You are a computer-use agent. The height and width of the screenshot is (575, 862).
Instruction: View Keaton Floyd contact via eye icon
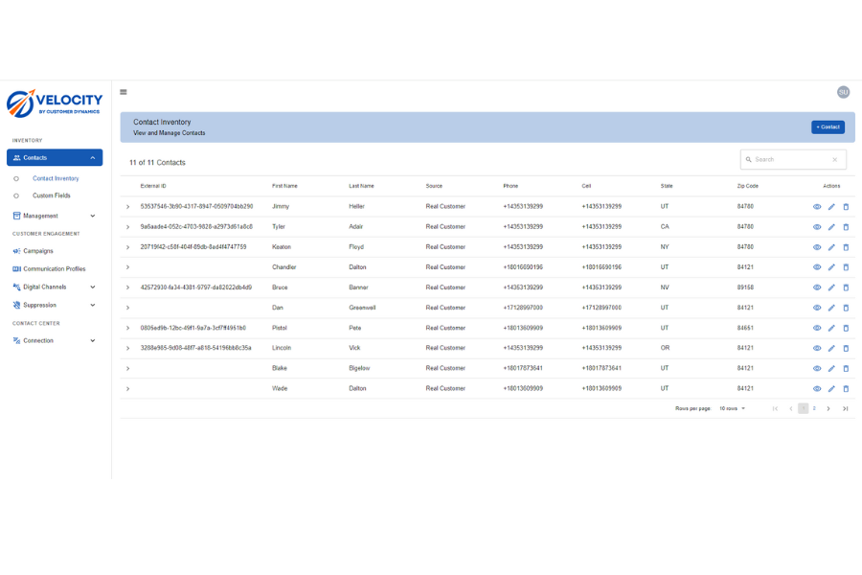point(817,247)
